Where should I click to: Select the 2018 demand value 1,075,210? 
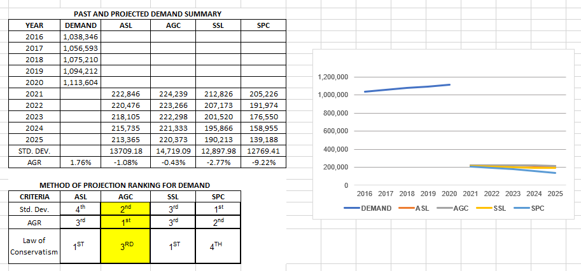tap(80, 60)
